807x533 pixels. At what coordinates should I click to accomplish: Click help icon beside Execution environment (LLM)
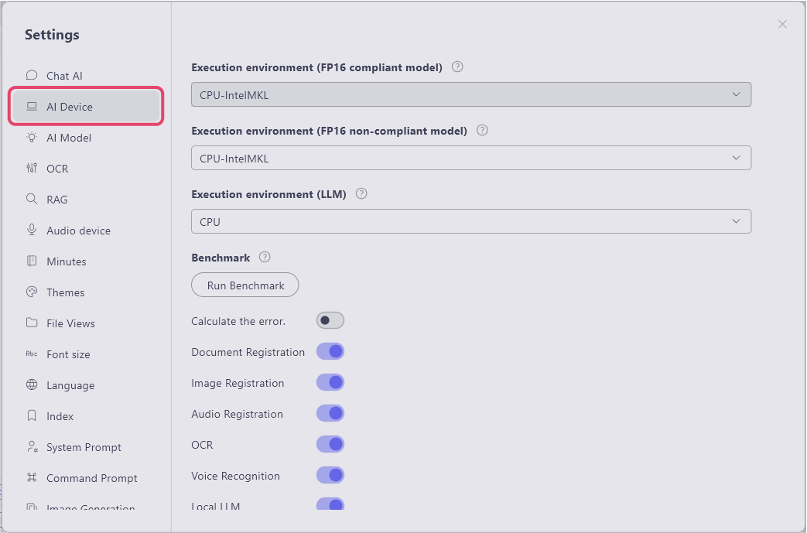361,194
